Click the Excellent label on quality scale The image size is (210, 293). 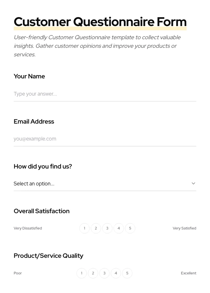(189, 273)
